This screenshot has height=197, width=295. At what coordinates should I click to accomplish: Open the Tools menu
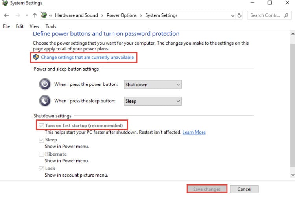(x=51, y=26)
